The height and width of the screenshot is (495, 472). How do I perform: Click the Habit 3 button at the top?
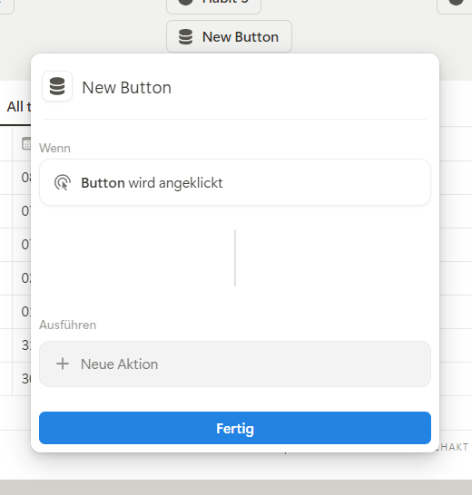[213, 5]
